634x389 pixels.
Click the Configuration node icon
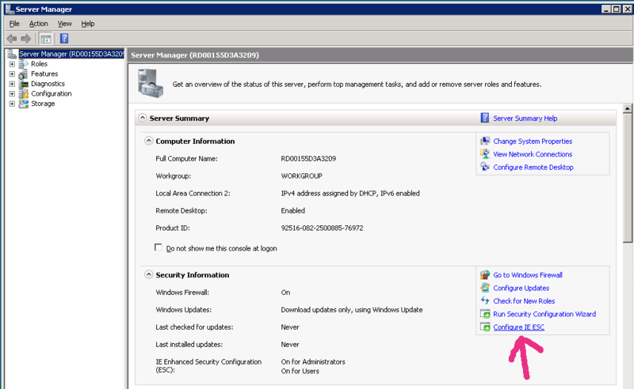click(x=24, y=93)
